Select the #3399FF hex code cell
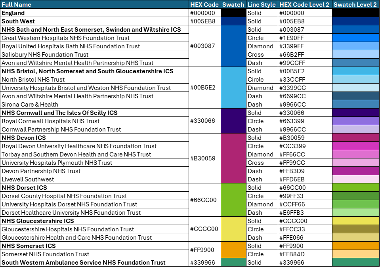Viewport: 380px width, 267px height. click(305, 46)
